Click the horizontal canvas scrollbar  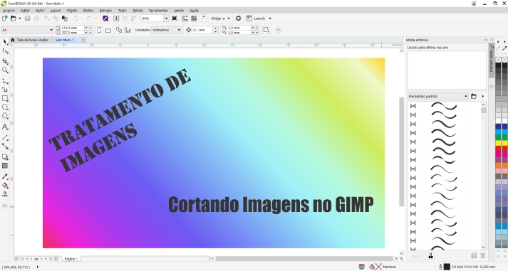304,259
